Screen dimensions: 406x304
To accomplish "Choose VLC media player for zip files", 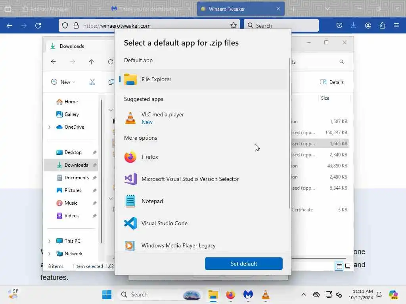I will [203, 118].
